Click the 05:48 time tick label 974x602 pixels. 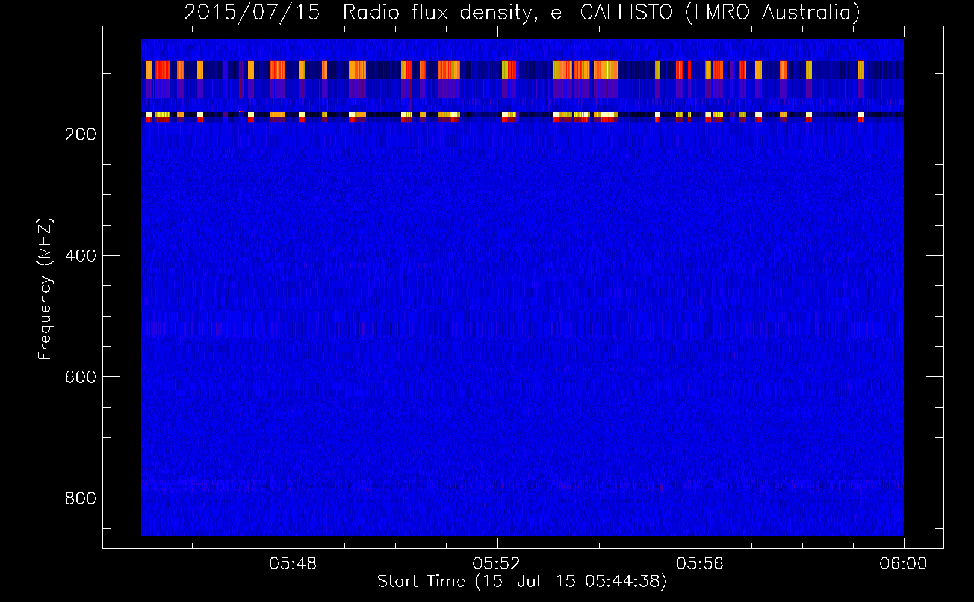coord(293,564)
